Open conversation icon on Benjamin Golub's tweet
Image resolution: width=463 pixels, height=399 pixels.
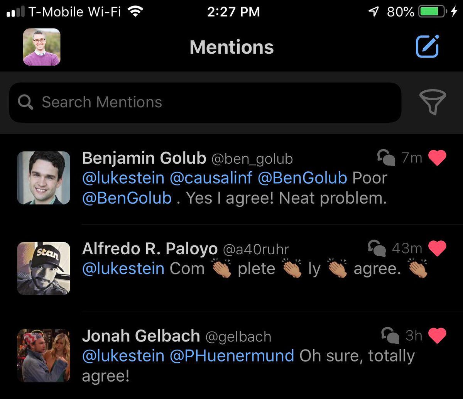[x=386, y=158]
